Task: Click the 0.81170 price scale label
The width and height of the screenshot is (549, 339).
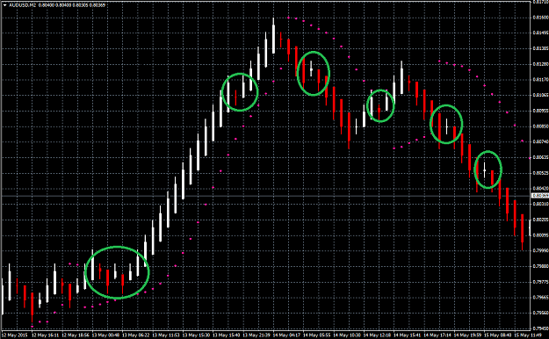Action: [x=540, y=80]
